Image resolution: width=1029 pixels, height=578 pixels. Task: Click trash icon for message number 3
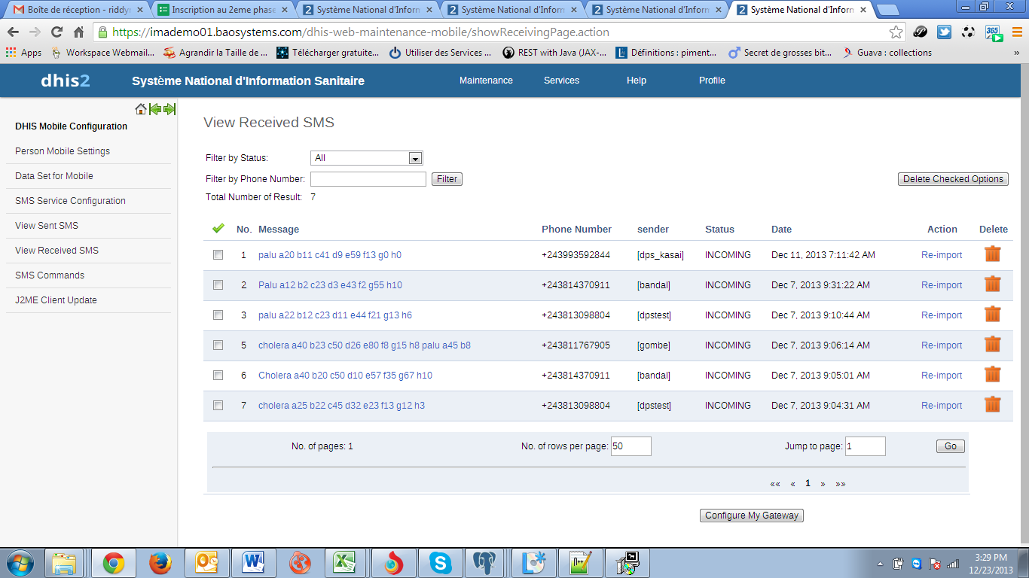click(993, 315)
